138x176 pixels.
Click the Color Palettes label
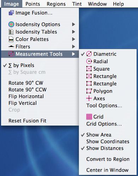tap(32, 39)
